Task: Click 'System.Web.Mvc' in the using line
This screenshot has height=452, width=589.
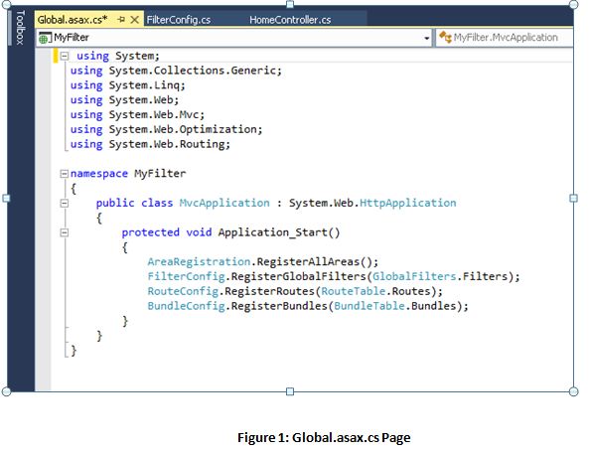Action: click(154, 114)
